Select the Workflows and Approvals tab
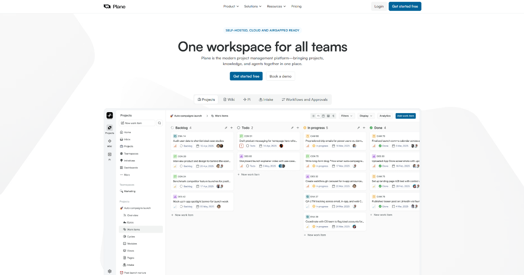This screenshot has width=524, height=275. [305, 100]
